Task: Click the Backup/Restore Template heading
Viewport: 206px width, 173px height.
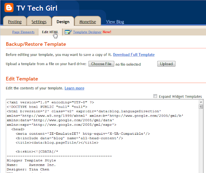Action: tap(36, 44)
